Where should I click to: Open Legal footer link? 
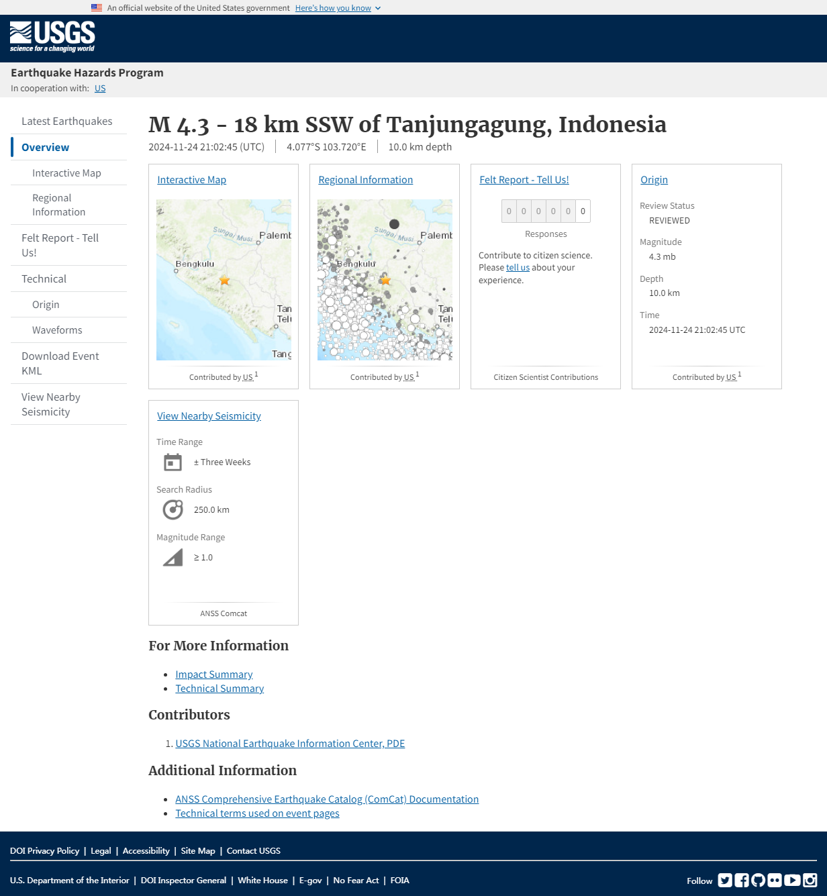pyautogui.click(x=101, y=851)
